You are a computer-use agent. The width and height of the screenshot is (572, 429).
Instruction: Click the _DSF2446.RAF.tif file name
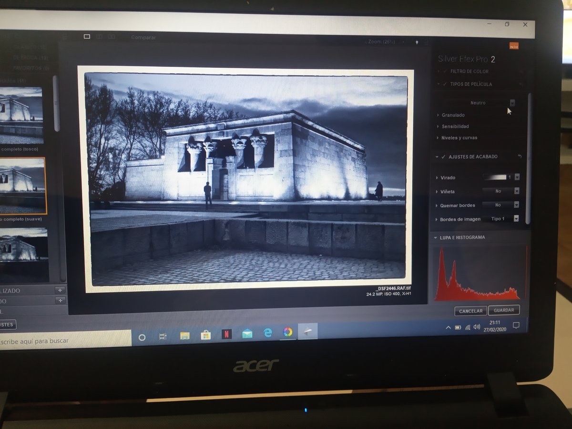click(x=393, y=288)
